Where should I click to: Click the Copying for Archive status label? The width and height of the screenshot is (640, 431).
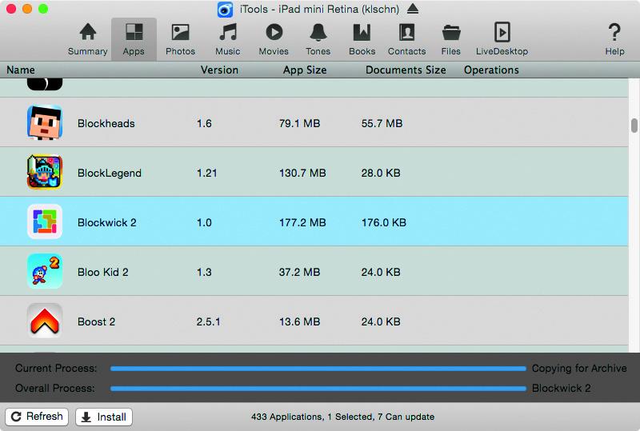click(579, 368)
